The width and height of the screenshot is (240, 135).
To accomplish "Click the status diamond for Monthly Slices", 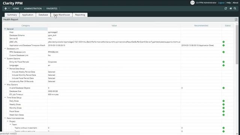I will 223,108.
